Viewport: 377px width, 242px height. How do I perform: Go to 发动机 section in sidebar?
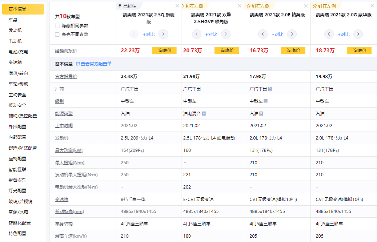[15, 30]
